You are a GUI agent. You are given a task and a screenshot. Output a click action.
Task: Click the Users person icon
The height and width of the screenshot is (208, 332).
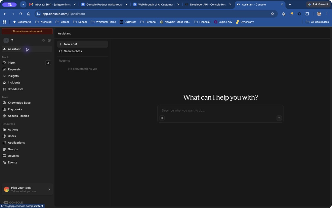4,136
